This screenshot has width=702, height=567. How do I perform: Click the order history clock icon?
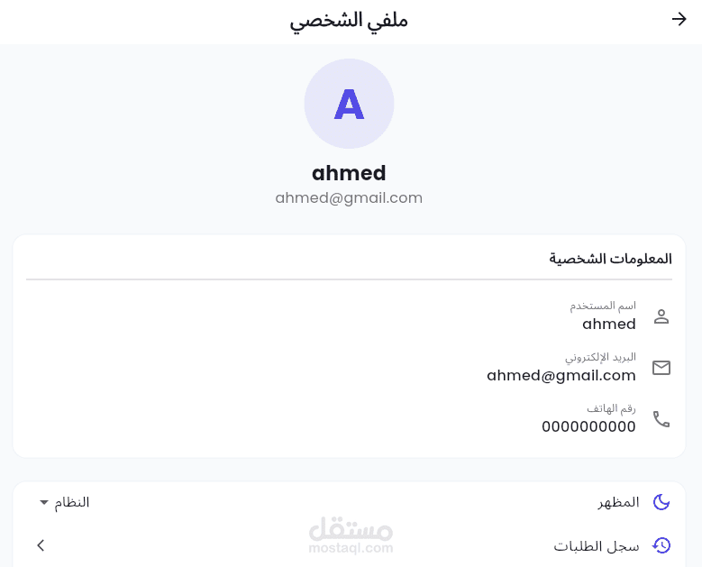click(x=661, y=545)
